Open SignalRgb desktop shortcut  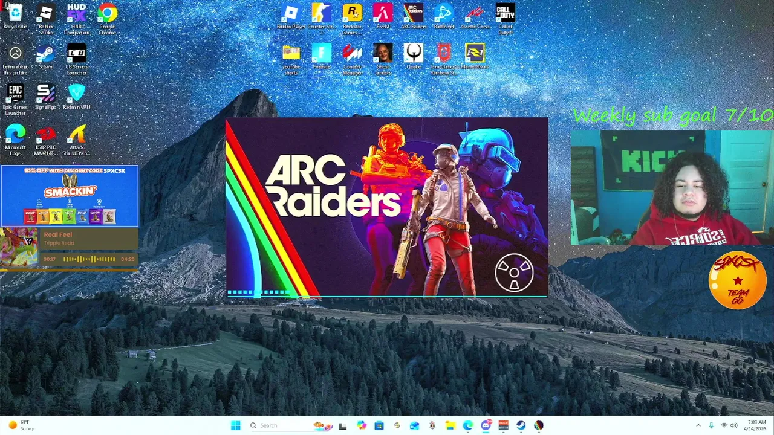coord(46,97)
